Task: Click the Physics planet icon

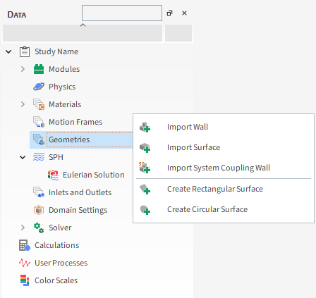Action: point(39,87)
